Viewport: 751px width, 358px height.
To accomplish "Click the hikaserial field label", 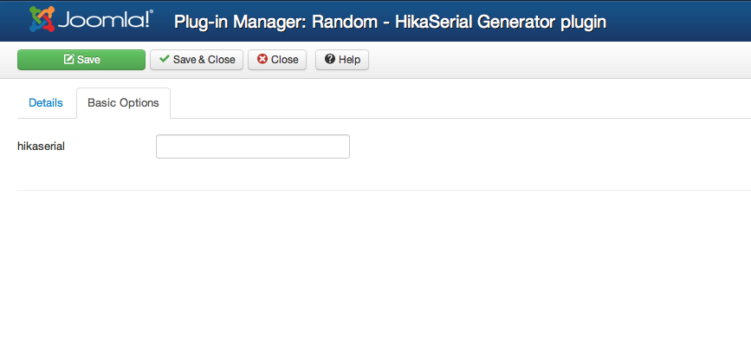I will (x=42, y=146).
